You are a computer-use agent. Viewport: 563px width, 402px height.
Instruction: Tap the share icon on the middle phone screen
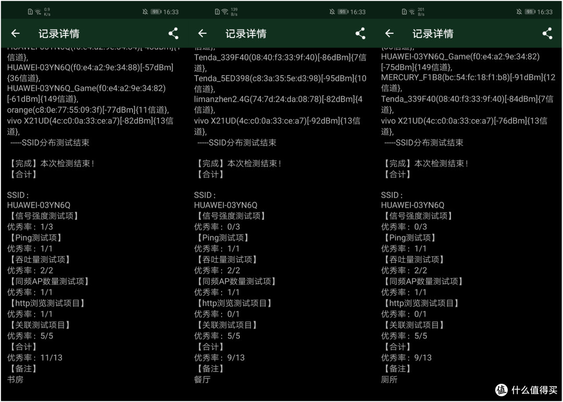[x=361, y=33]
